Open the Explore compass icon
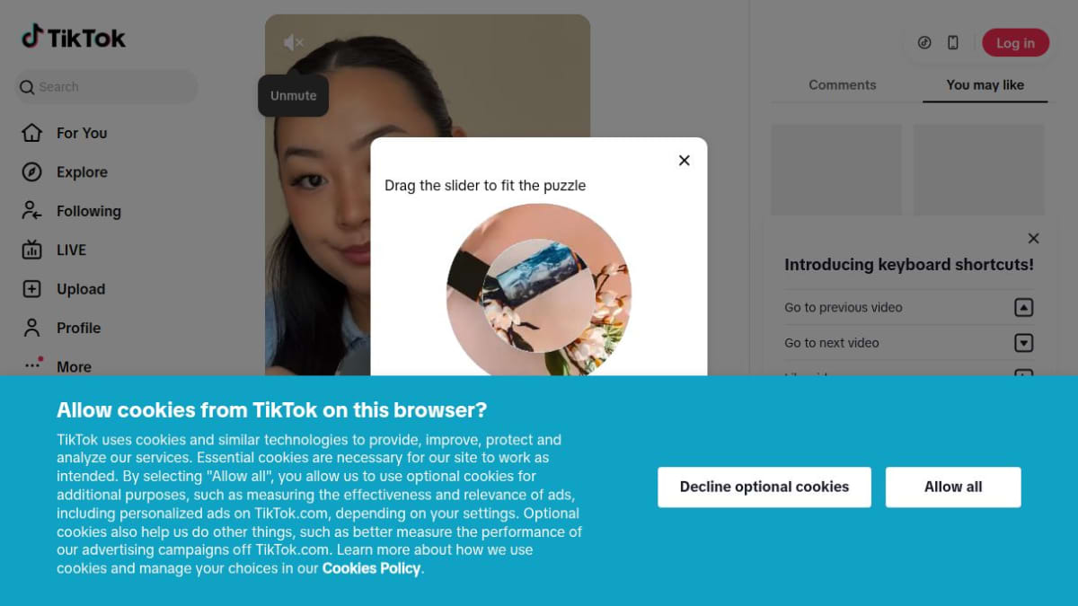The width and height of the screenshot is (1078, 606). (x=32, y=172)
